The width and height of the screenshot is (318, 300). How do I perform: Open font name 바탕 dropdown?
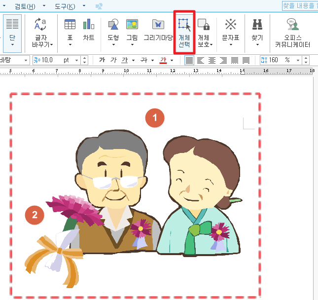(x=26, y=60)
